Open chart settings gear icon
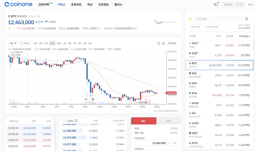This screenshot has width=255, height=151. [x=163, y=43]
